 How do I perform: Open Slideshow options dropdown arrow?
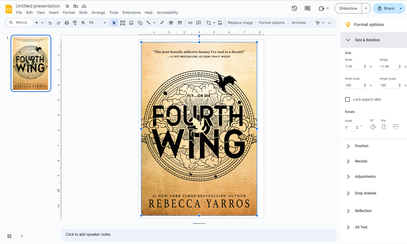(366, 8)
